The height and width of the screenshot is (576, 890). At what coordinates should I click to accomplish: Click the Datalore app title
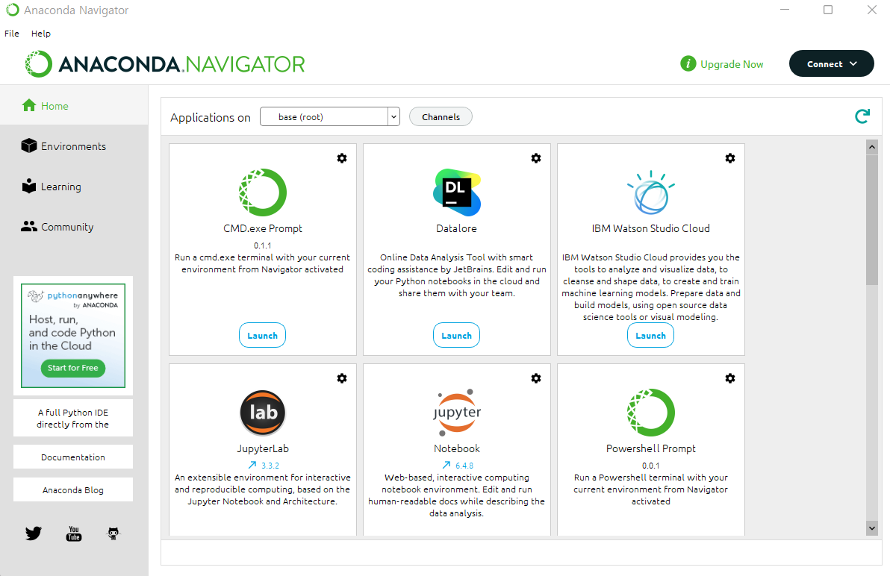(456, 228)
